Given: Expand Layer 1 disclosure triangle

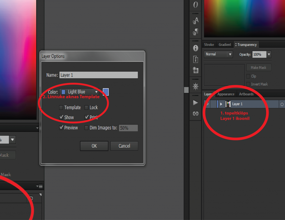Looking at the screenshot, I should (221, 104).
